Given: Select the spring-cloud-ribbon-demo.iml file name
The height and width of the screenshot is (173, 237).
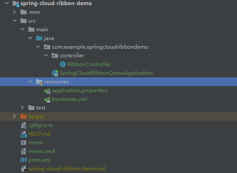Looking at the screenshot, I should [x=67, y=169].
